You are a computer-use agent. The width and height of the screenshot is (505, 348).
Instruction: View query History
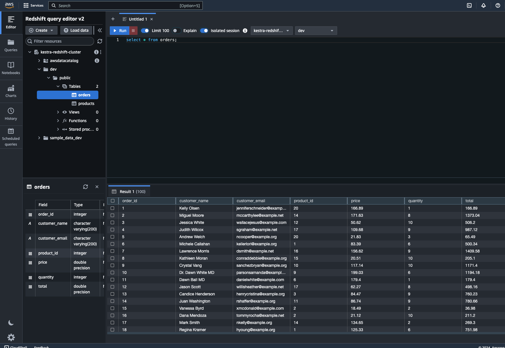coord(11,114)
